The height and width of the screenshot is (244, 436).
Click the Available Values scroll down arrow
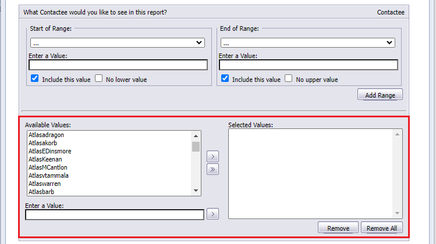pyautogui.click(x=196, y=191)
